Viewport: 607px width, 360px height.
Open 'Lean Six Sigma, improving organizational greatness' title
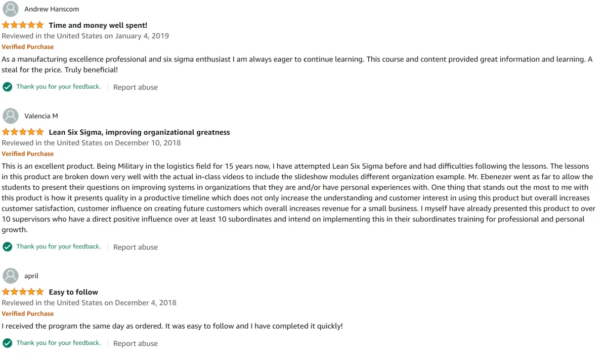coord(140,132)
